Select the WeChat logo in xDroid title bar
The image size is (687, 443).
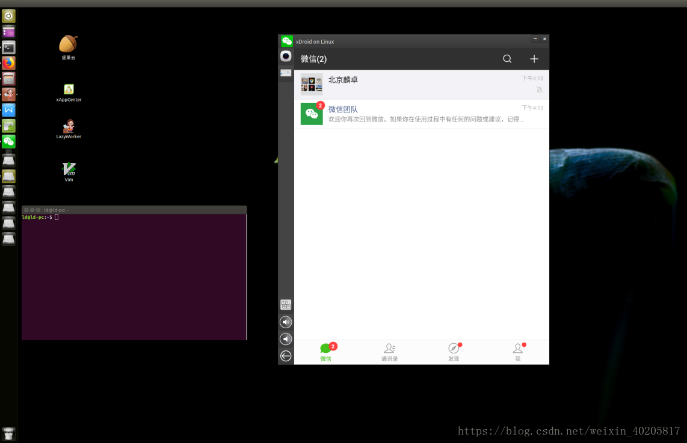coord(287,41)
